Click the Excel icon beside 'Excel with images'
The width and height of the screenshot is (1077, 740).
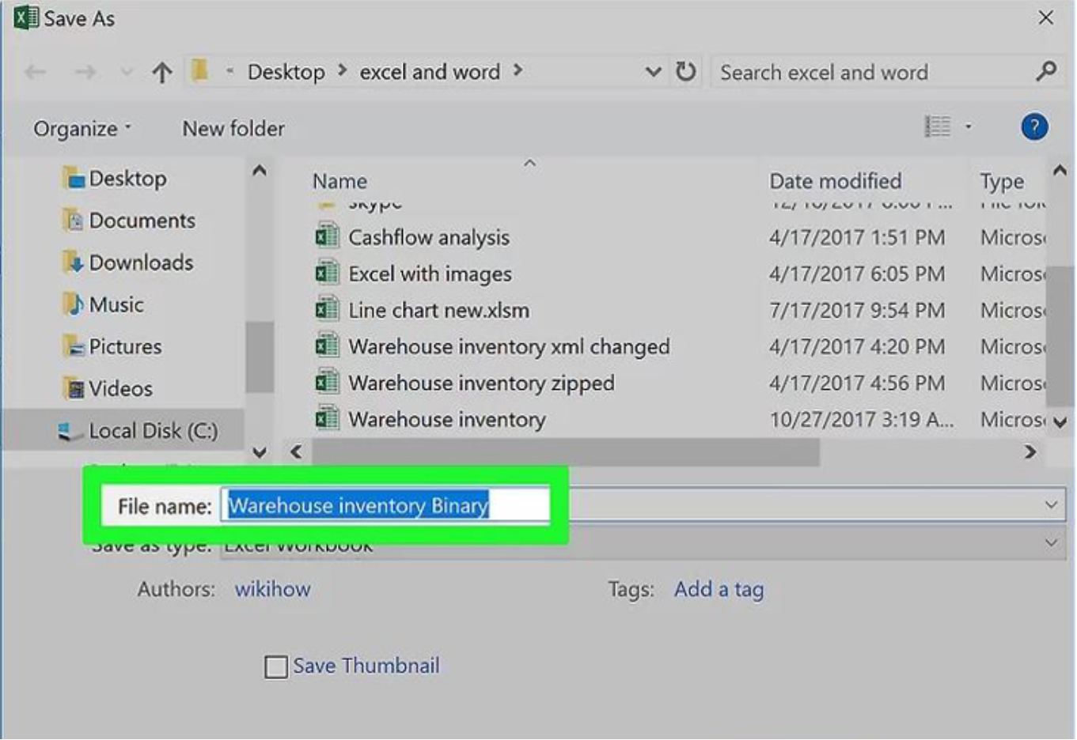point(327,273)
